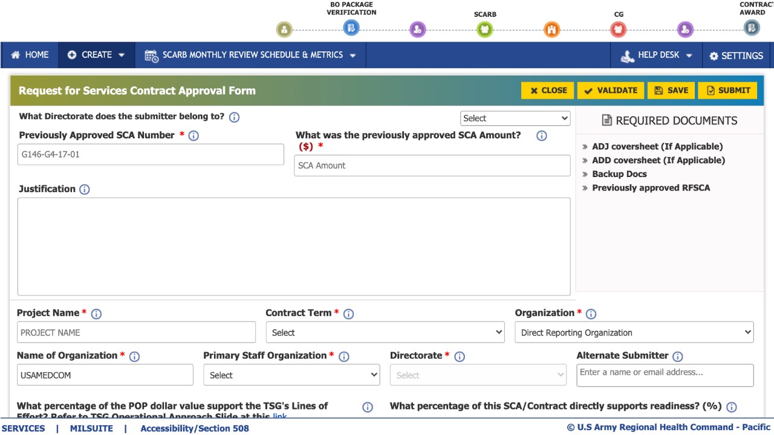Viewport: 774px width, 435px height.
Task: Expand the Organization dropdown
Action: (x=634, y=332)
